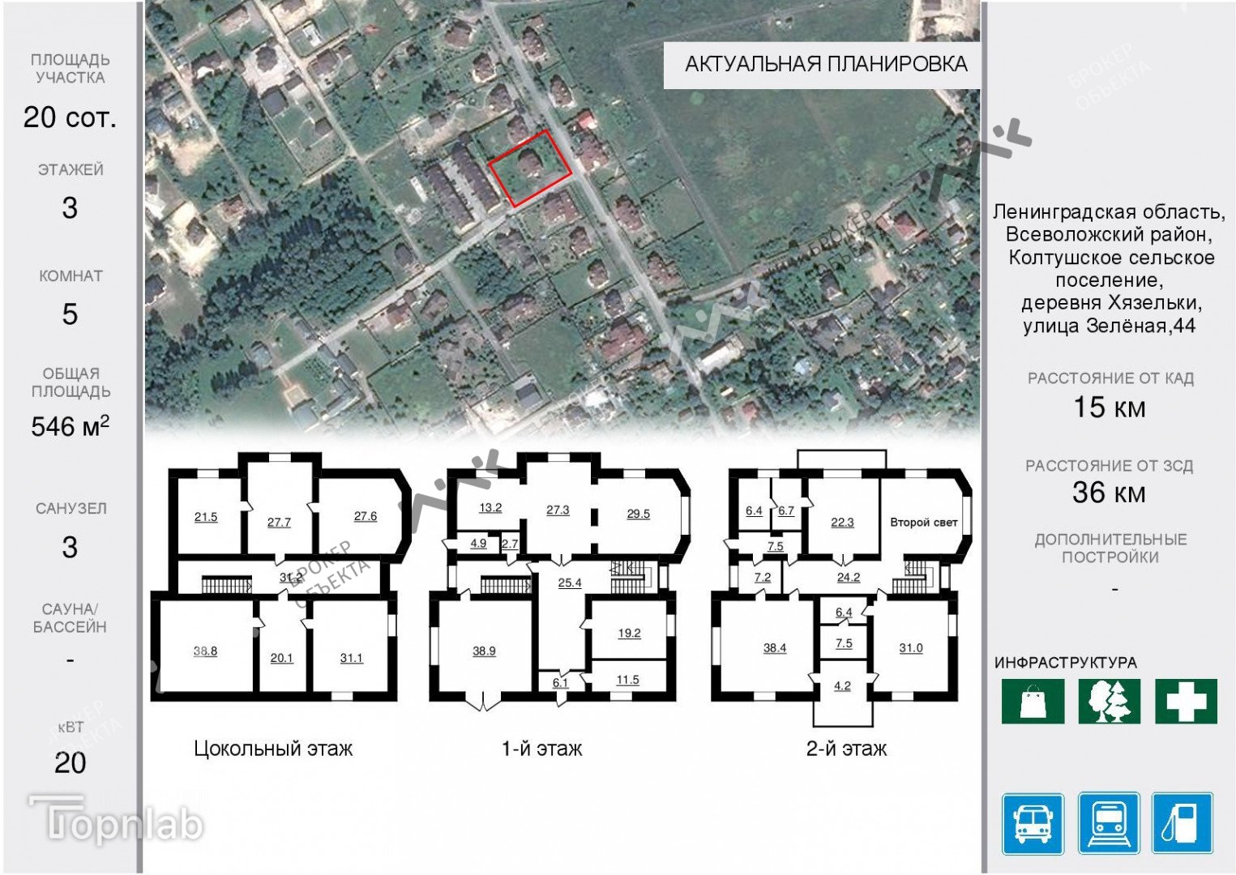Click the 'КОМНАТ' label
The image size is (1236, 875).
click(71, 276)
